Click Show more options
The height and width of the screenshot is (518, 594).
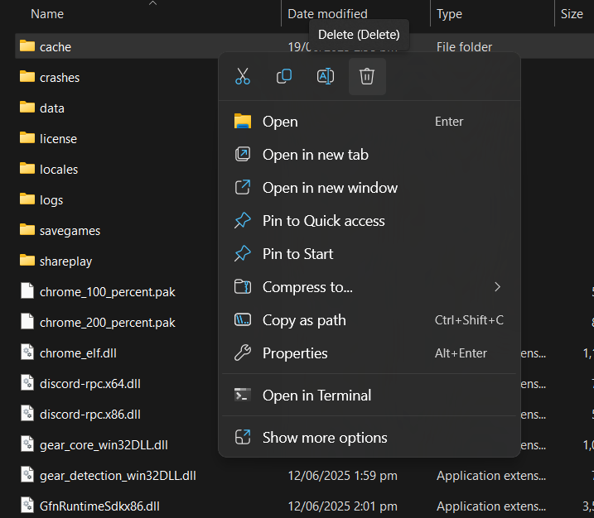[x=324, y=438]
